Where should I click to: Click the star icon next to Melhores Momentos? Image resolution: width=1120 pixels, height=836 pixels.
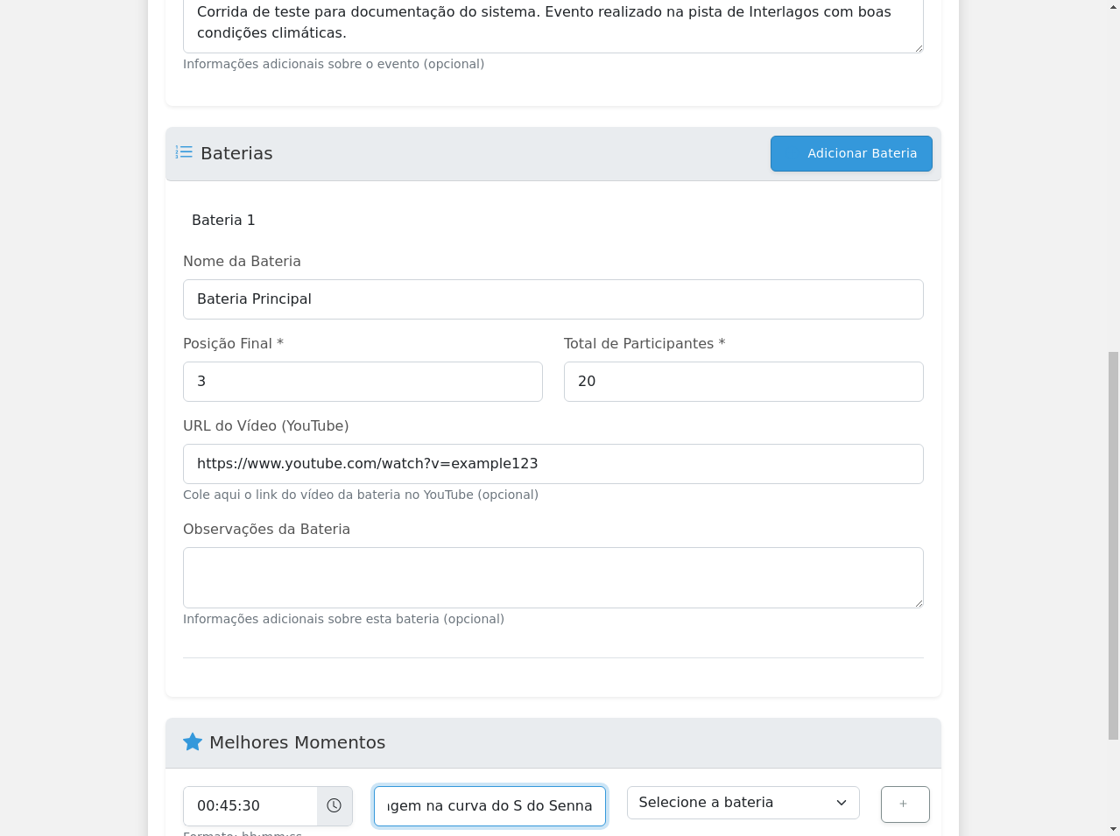(193, 742)
